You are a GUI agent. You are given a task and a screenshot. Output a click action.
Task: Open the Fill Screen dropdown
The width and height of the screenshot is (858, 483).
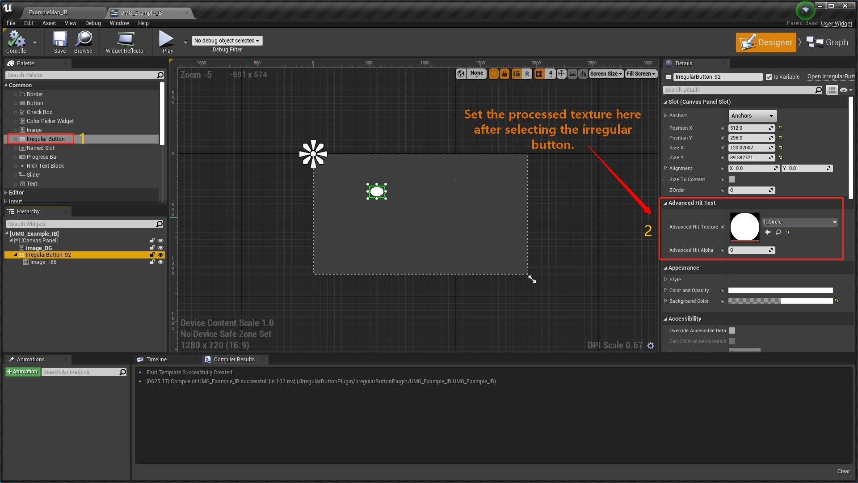pyautogui.click(x=641, y=74)
